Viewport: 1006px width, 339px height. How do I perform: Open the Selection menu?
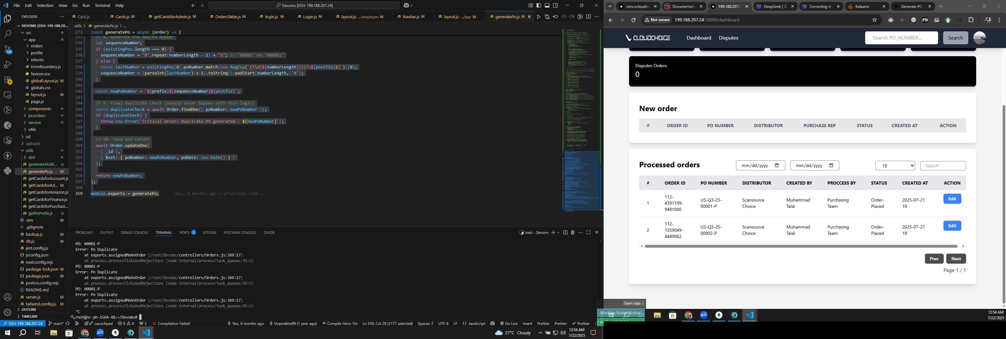45,5
